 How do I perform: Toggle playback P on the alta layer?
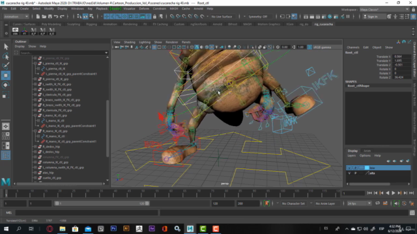coord(355,174)
